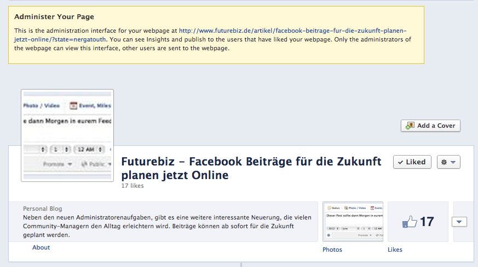Open the Likes label link
This screenshot has height=267, width=478.
point(395,250)
